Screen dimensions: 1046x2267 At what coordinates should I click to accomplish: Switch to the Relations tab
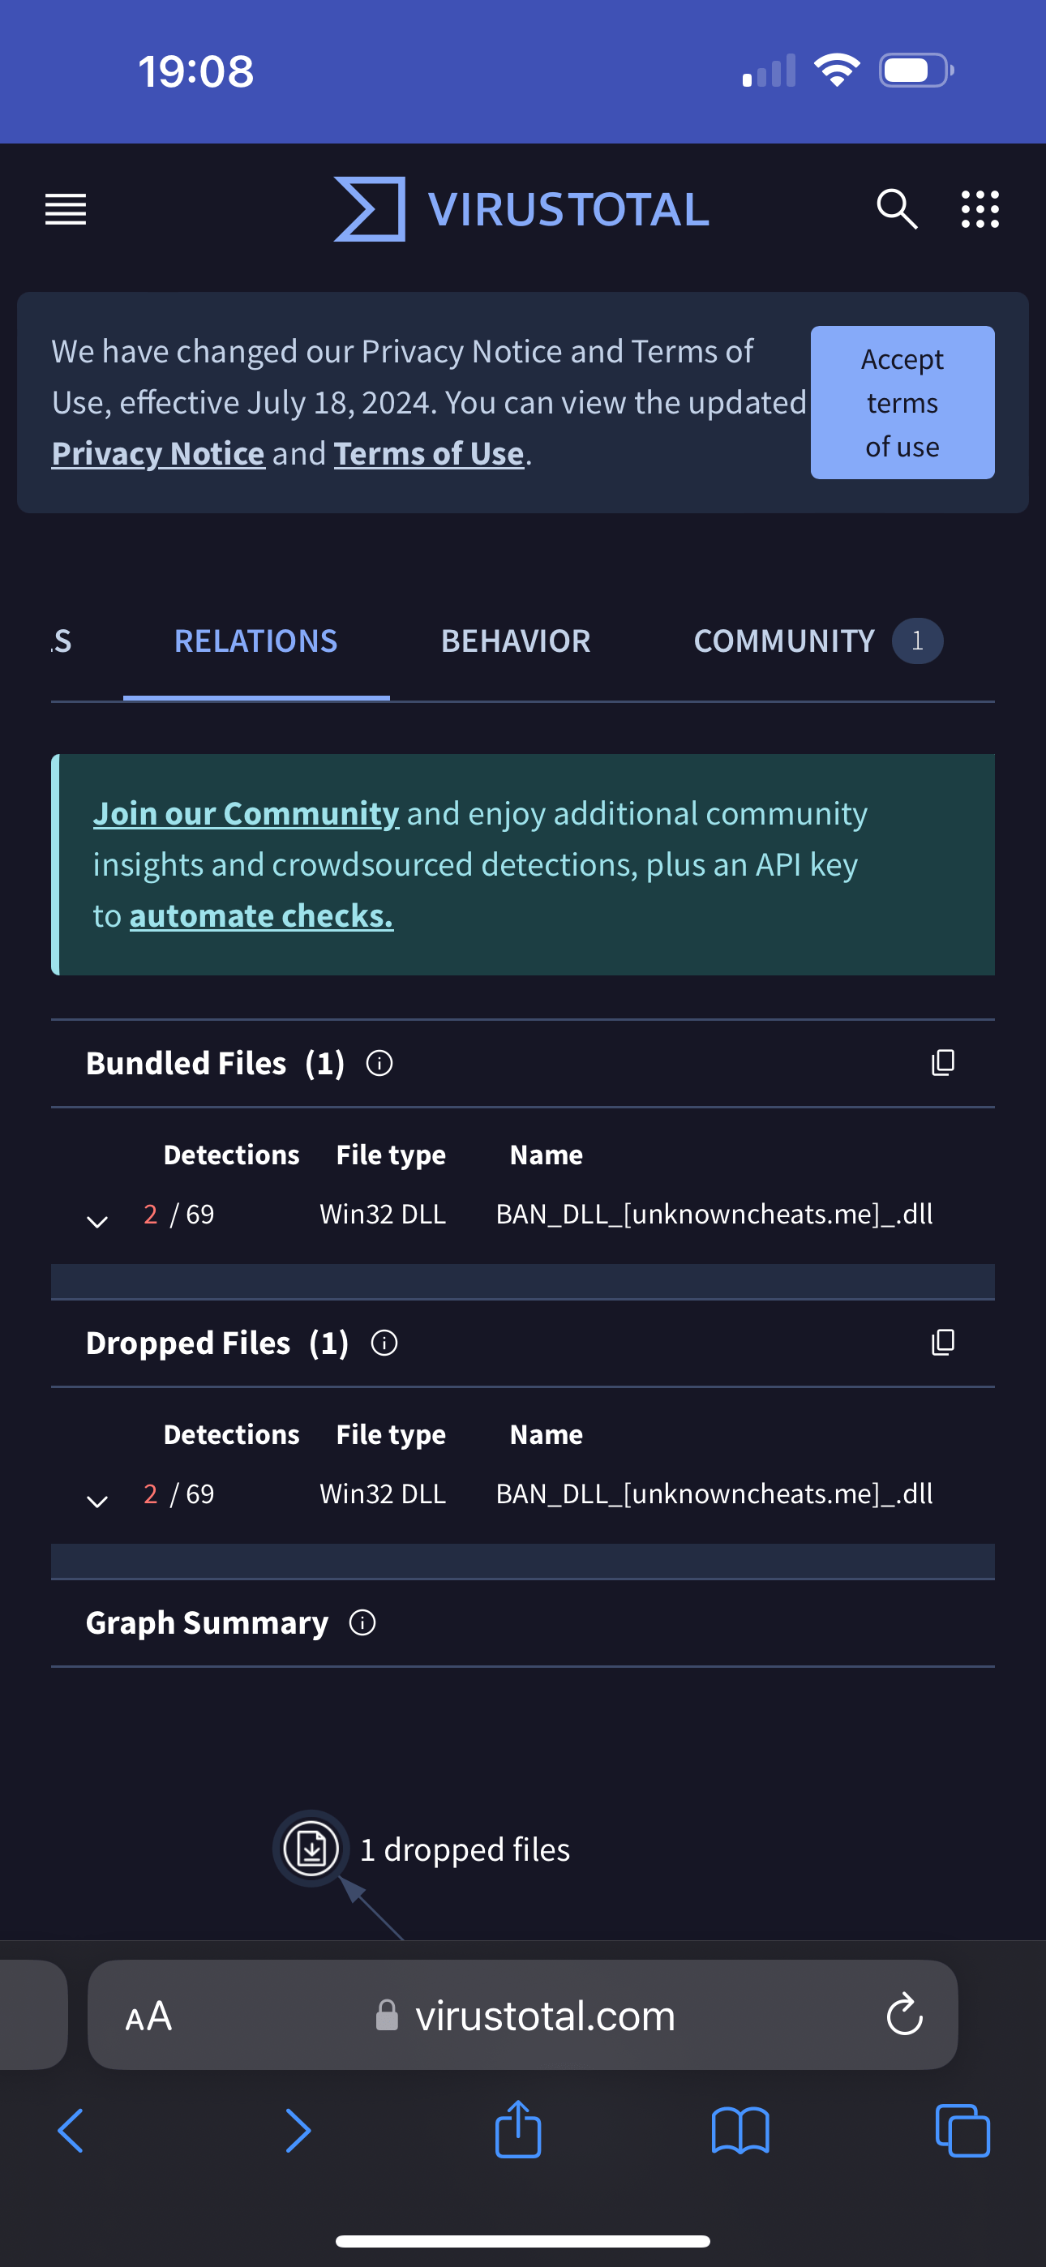[x=256, y=641]
